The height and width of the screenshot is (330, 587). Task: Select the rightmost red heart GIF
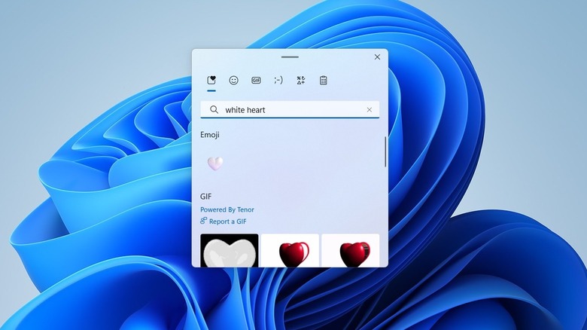click(351, 250)
